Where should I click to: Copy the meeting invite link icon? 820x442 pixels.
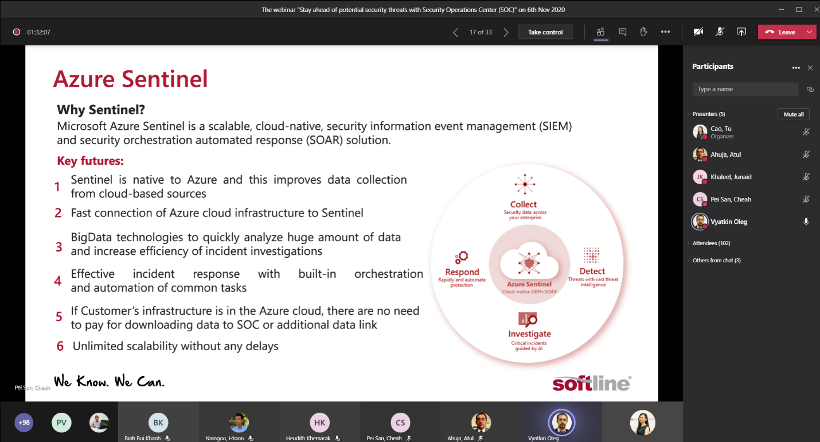coord(810,89)
